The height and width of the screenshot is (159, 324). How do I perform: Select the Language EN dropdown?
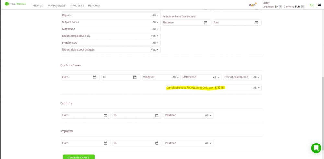tap(280, 7)
